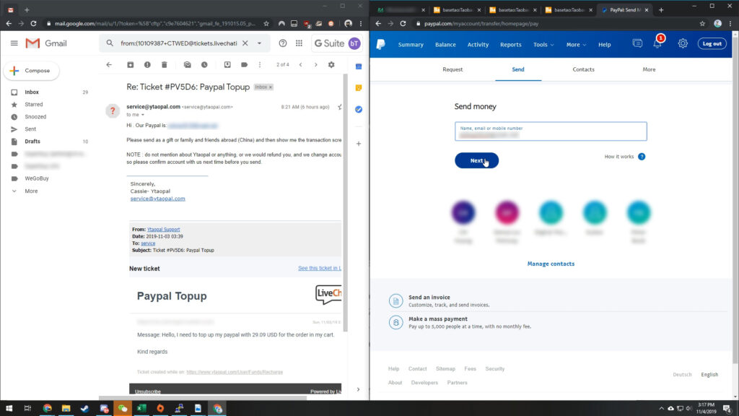Go to the older email arrow
This screenshot has width=739, height=416.
coord(316,64)
